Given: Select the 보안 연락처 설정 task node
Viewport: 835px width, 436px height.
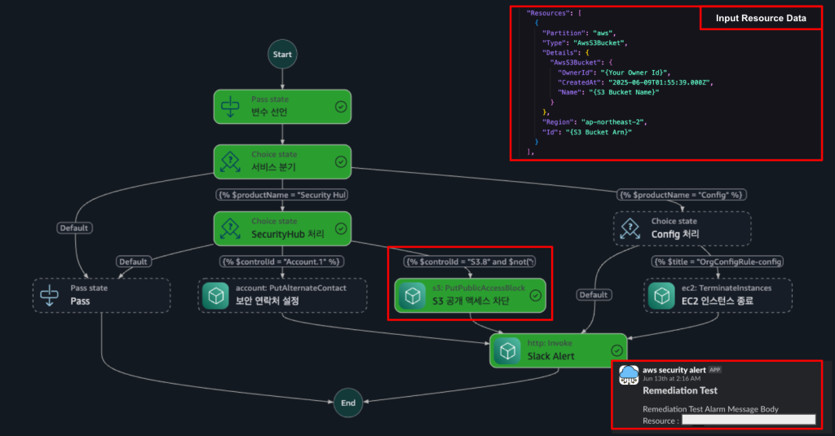Looking at the screenshot, I should [282, 296].
